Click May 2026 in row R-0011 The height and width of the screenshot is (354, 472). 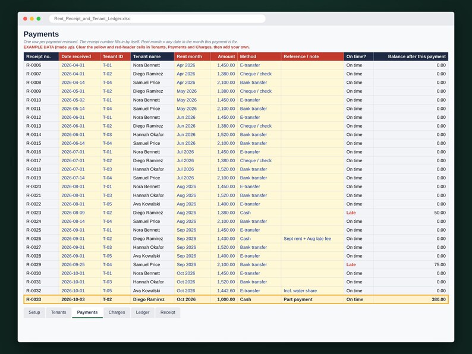click(193, 109)
